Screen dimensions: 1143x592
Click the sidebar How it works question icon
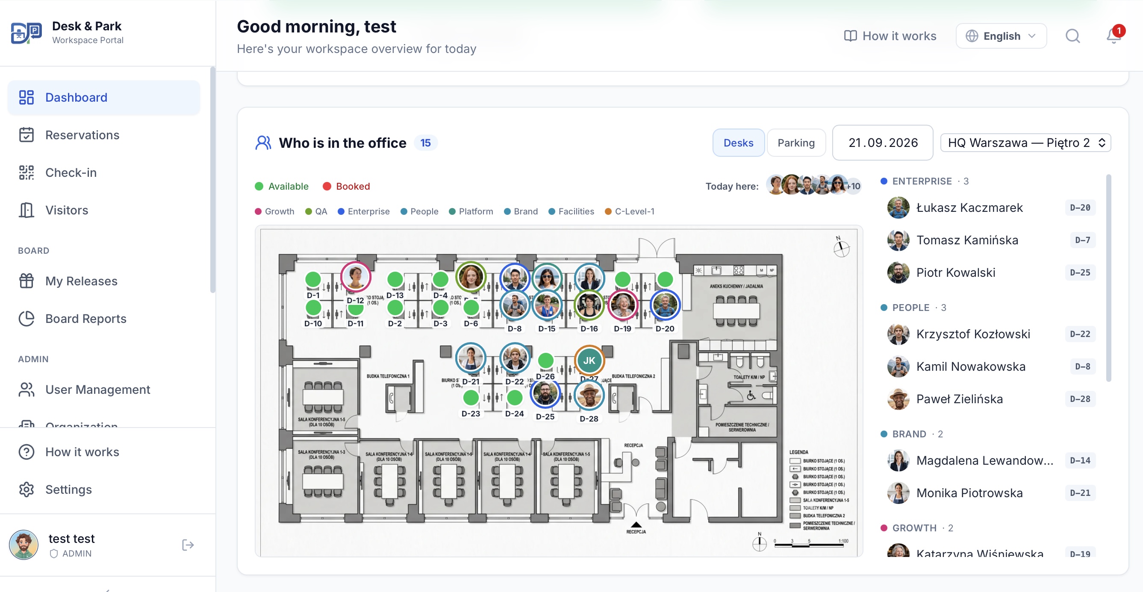[27, 452]
